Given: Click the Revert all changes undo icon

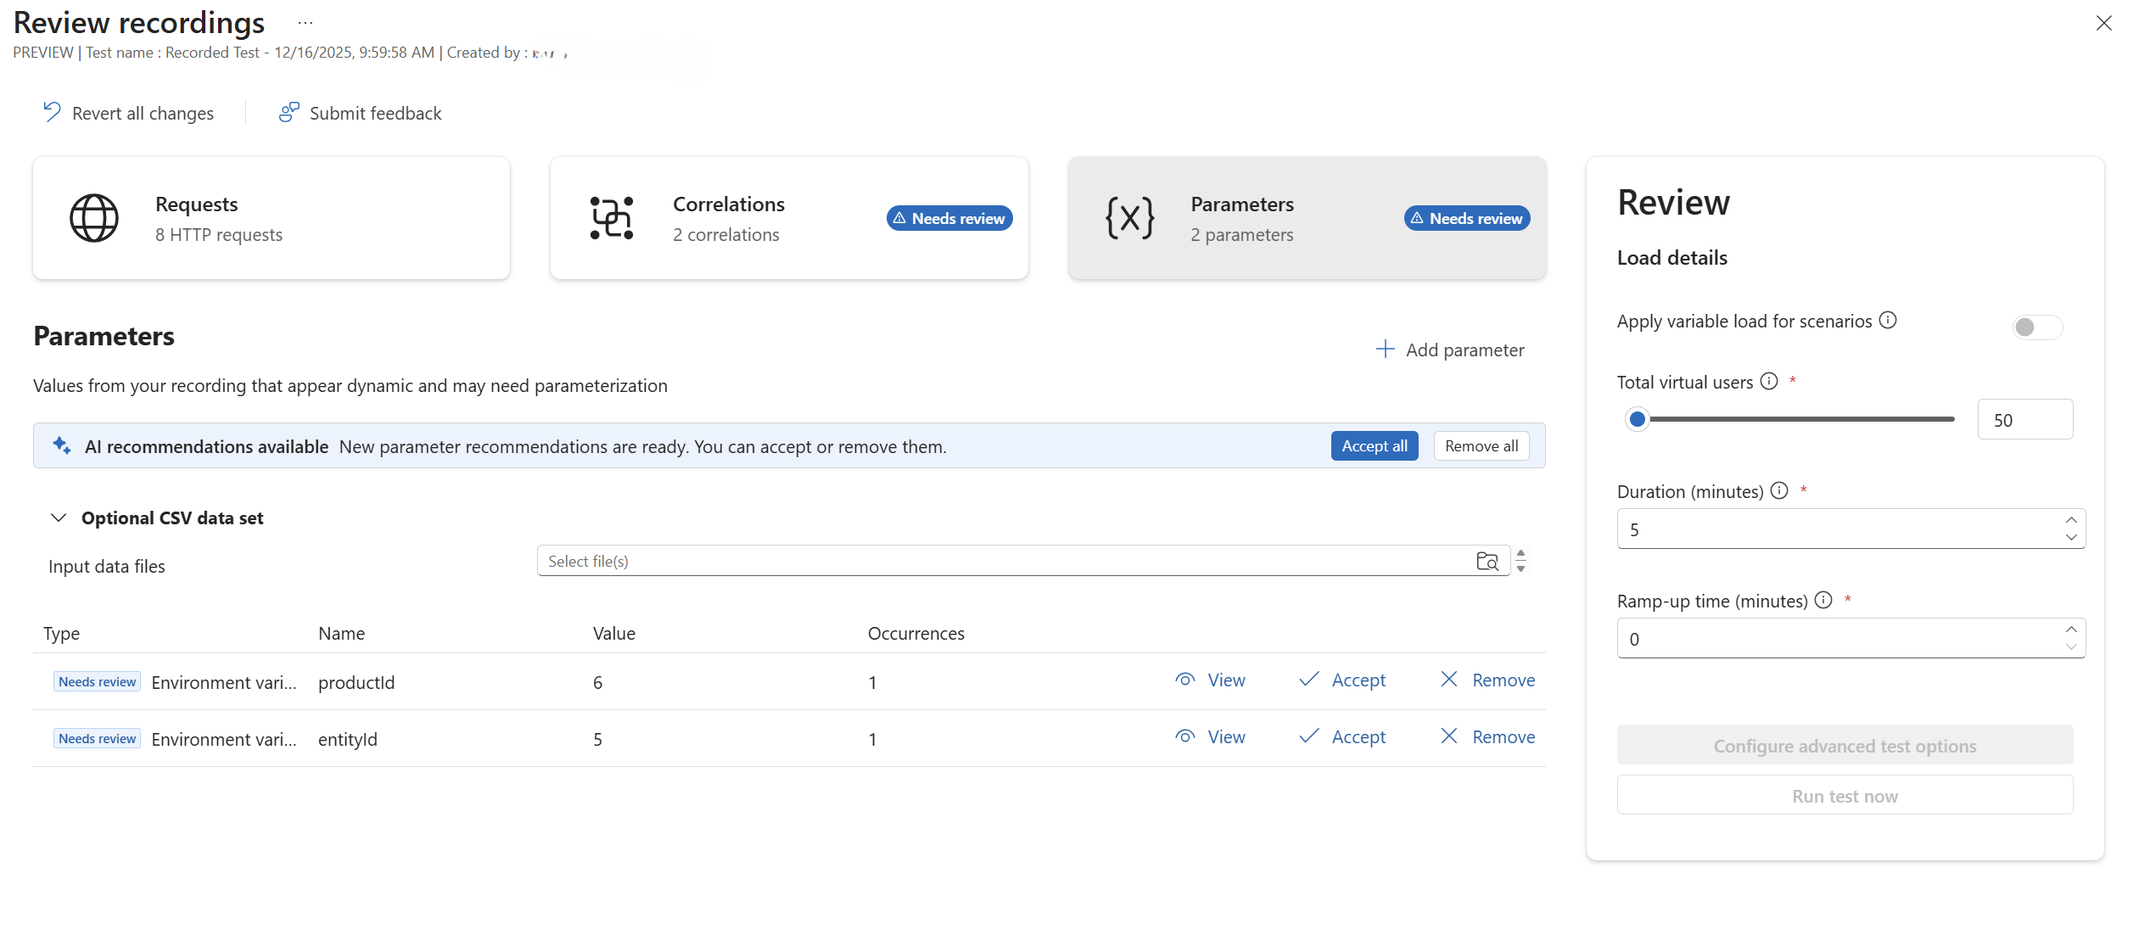Looking at the screenshot, I should coord(53,112).
